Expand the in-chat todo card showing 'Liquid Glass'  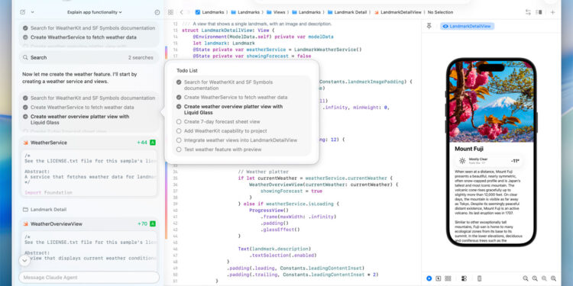pos(89,112)
